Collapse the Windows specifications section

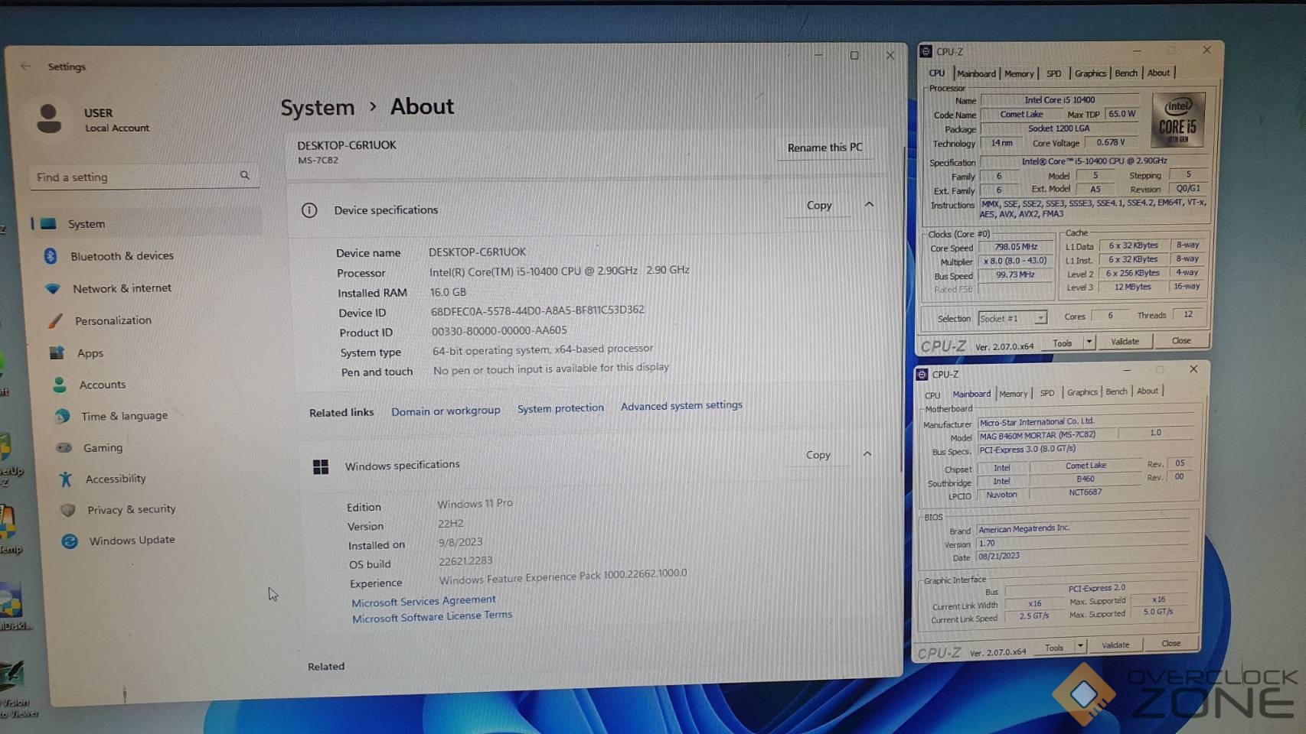click(x=867, y=454)
